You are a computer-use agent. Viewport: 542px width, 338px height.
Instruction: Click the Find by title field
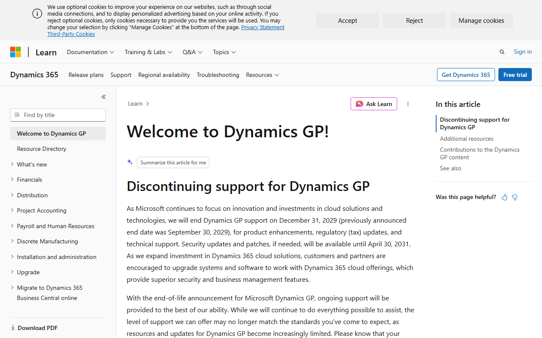click(x=58, y=115)
